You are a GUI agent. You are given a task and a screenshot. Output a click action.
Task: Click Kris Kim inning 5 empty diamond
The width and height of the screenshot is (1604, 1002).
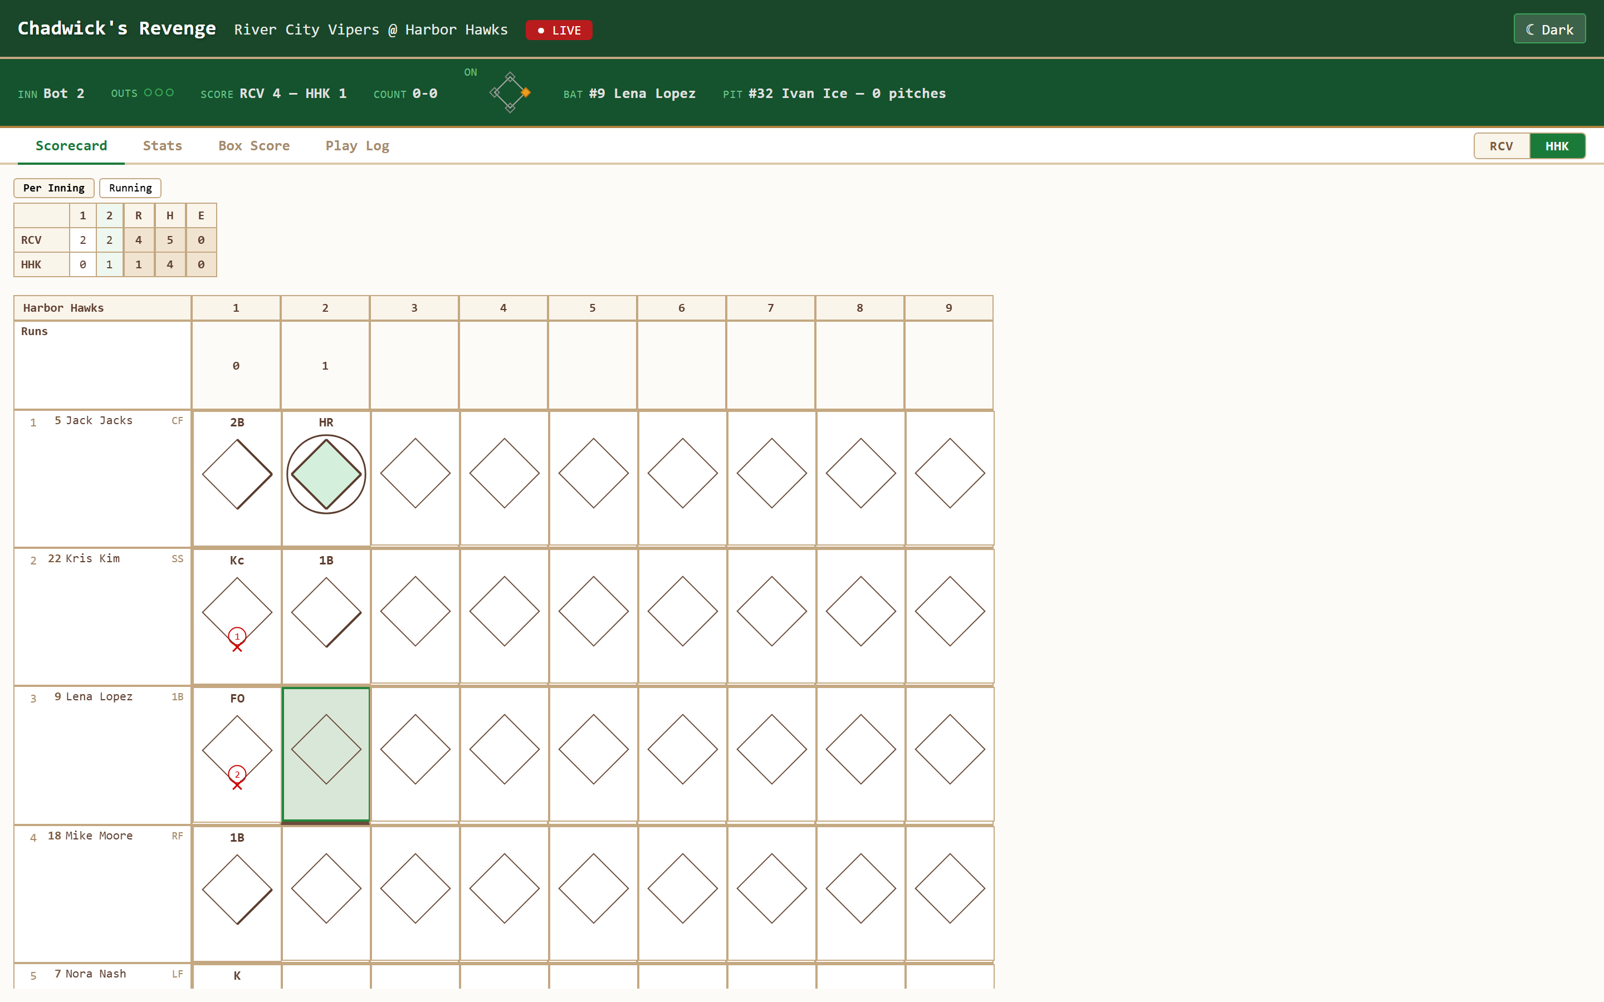(593, 612)
